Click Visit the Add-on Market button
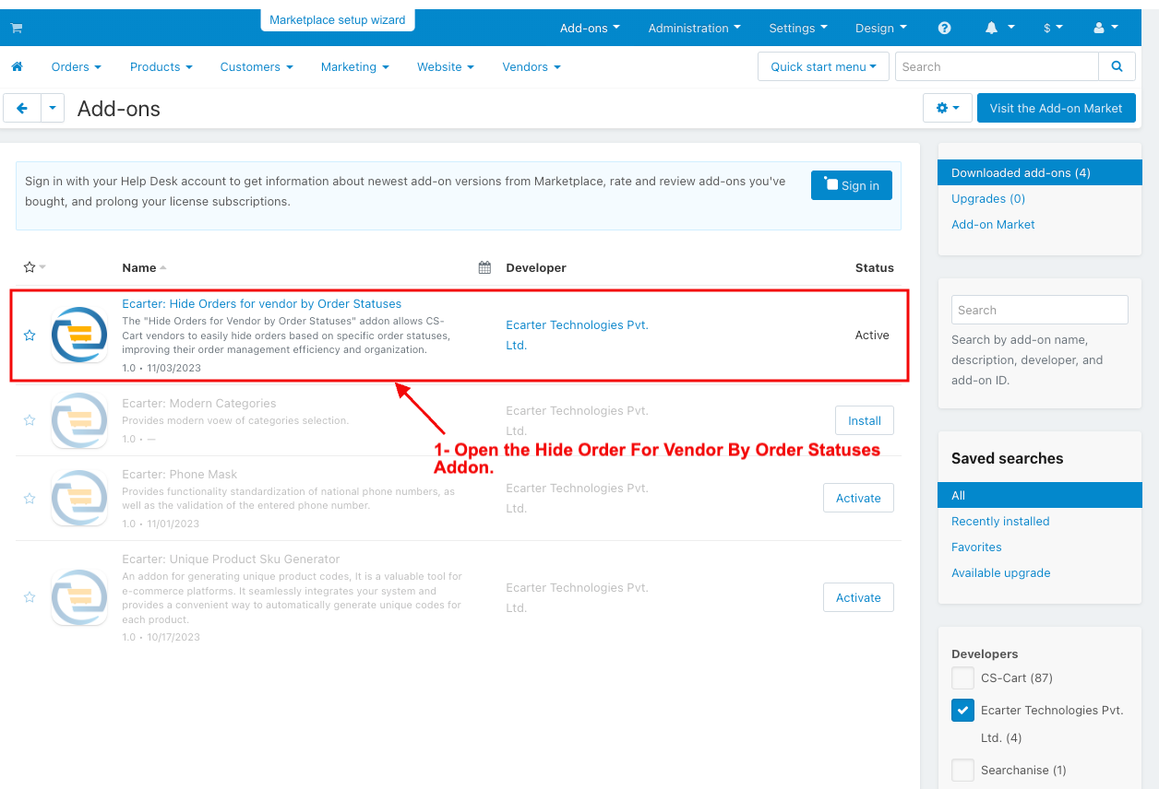 pyautogui.click(x=1056, y=108)
